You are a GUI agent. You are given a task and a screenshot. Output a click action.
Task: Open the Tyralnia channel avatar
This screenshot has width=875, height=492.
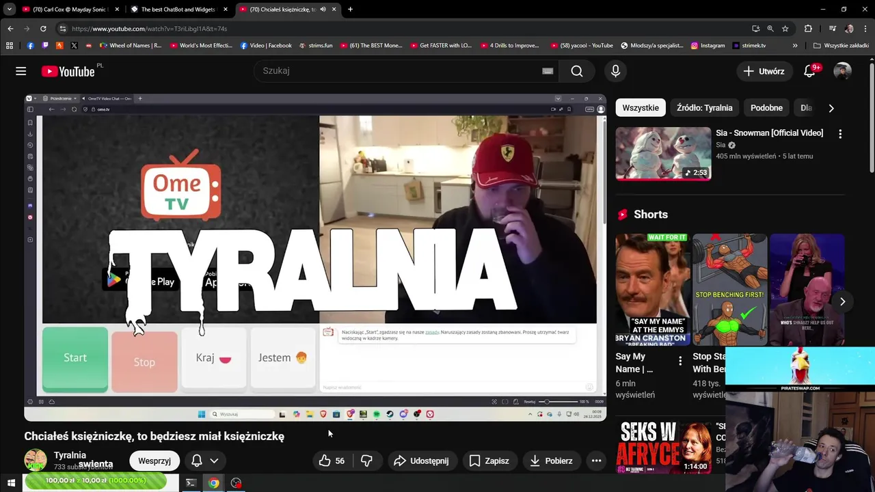36,460
